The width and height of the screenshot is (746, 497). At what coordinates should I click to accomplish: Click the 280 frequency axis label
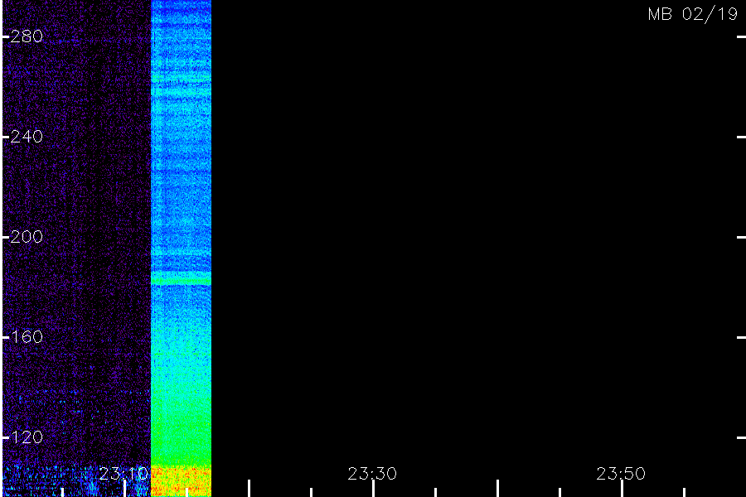pos(27,36)
